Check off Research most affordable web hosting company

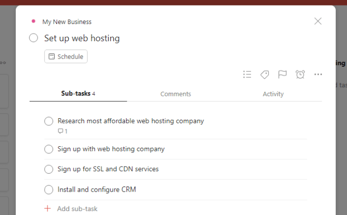[x=48, y=121]
